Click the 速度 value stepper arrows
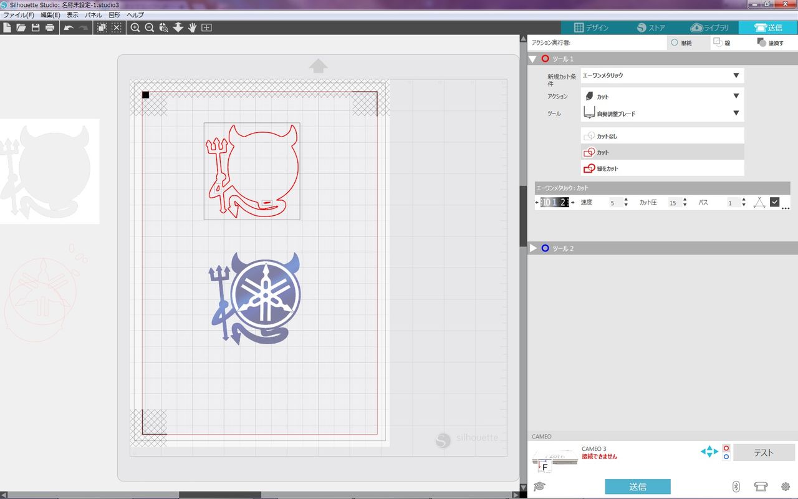Image resolution: width=798 pixels, height=499 pixels. pos(626,202)
